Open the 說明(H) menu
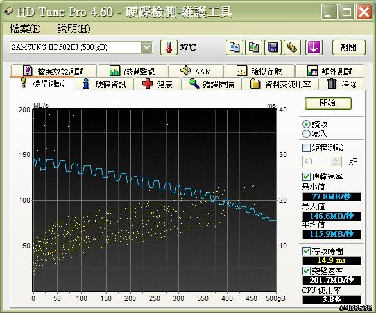The width and height of the screenshot is (376, 313). pyautogui.click(x=73, y=29)
